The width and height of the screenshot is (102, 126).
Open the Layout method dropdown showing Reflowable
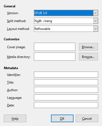66,29
